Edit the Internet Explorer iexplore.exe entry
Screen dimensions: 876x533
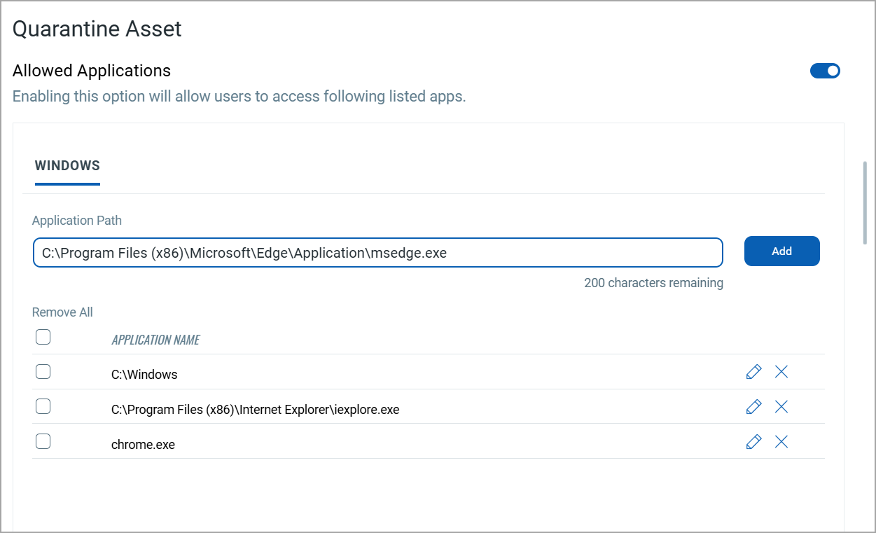tap(753, 407)
